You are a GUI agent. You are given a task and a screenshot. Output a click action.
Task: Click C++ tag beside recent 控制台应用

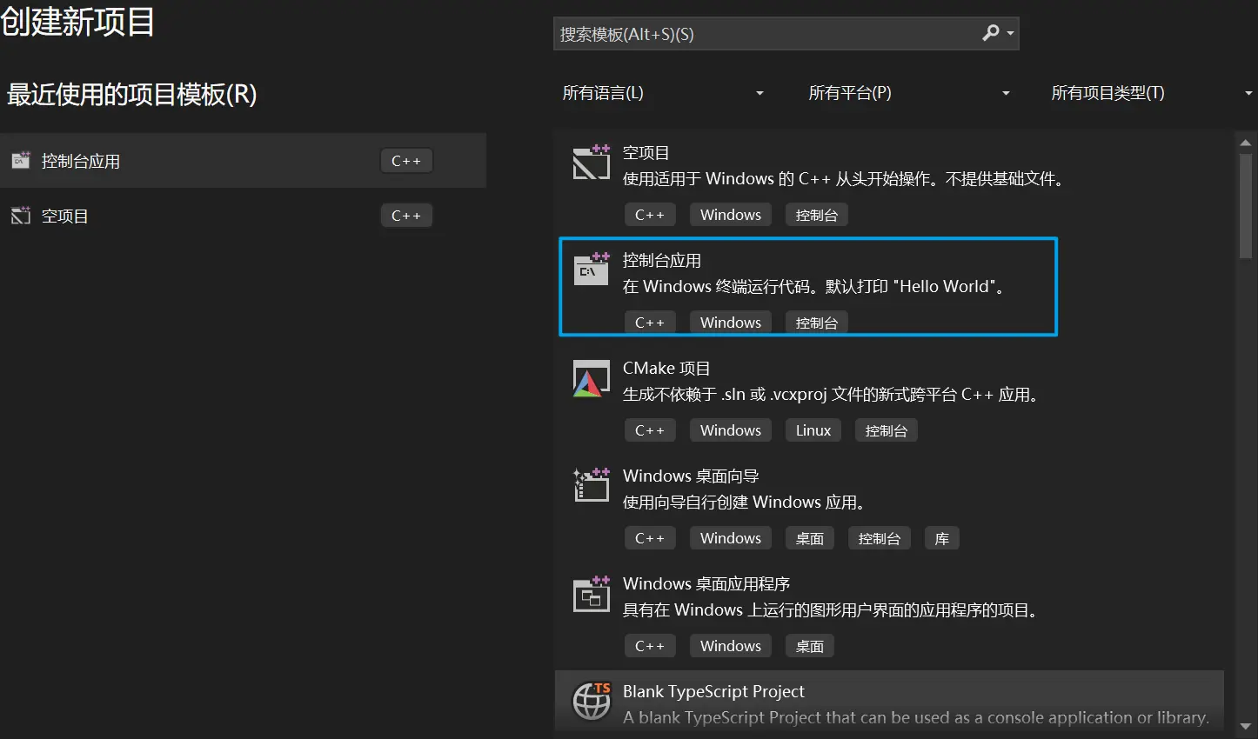tap(406, 161)
